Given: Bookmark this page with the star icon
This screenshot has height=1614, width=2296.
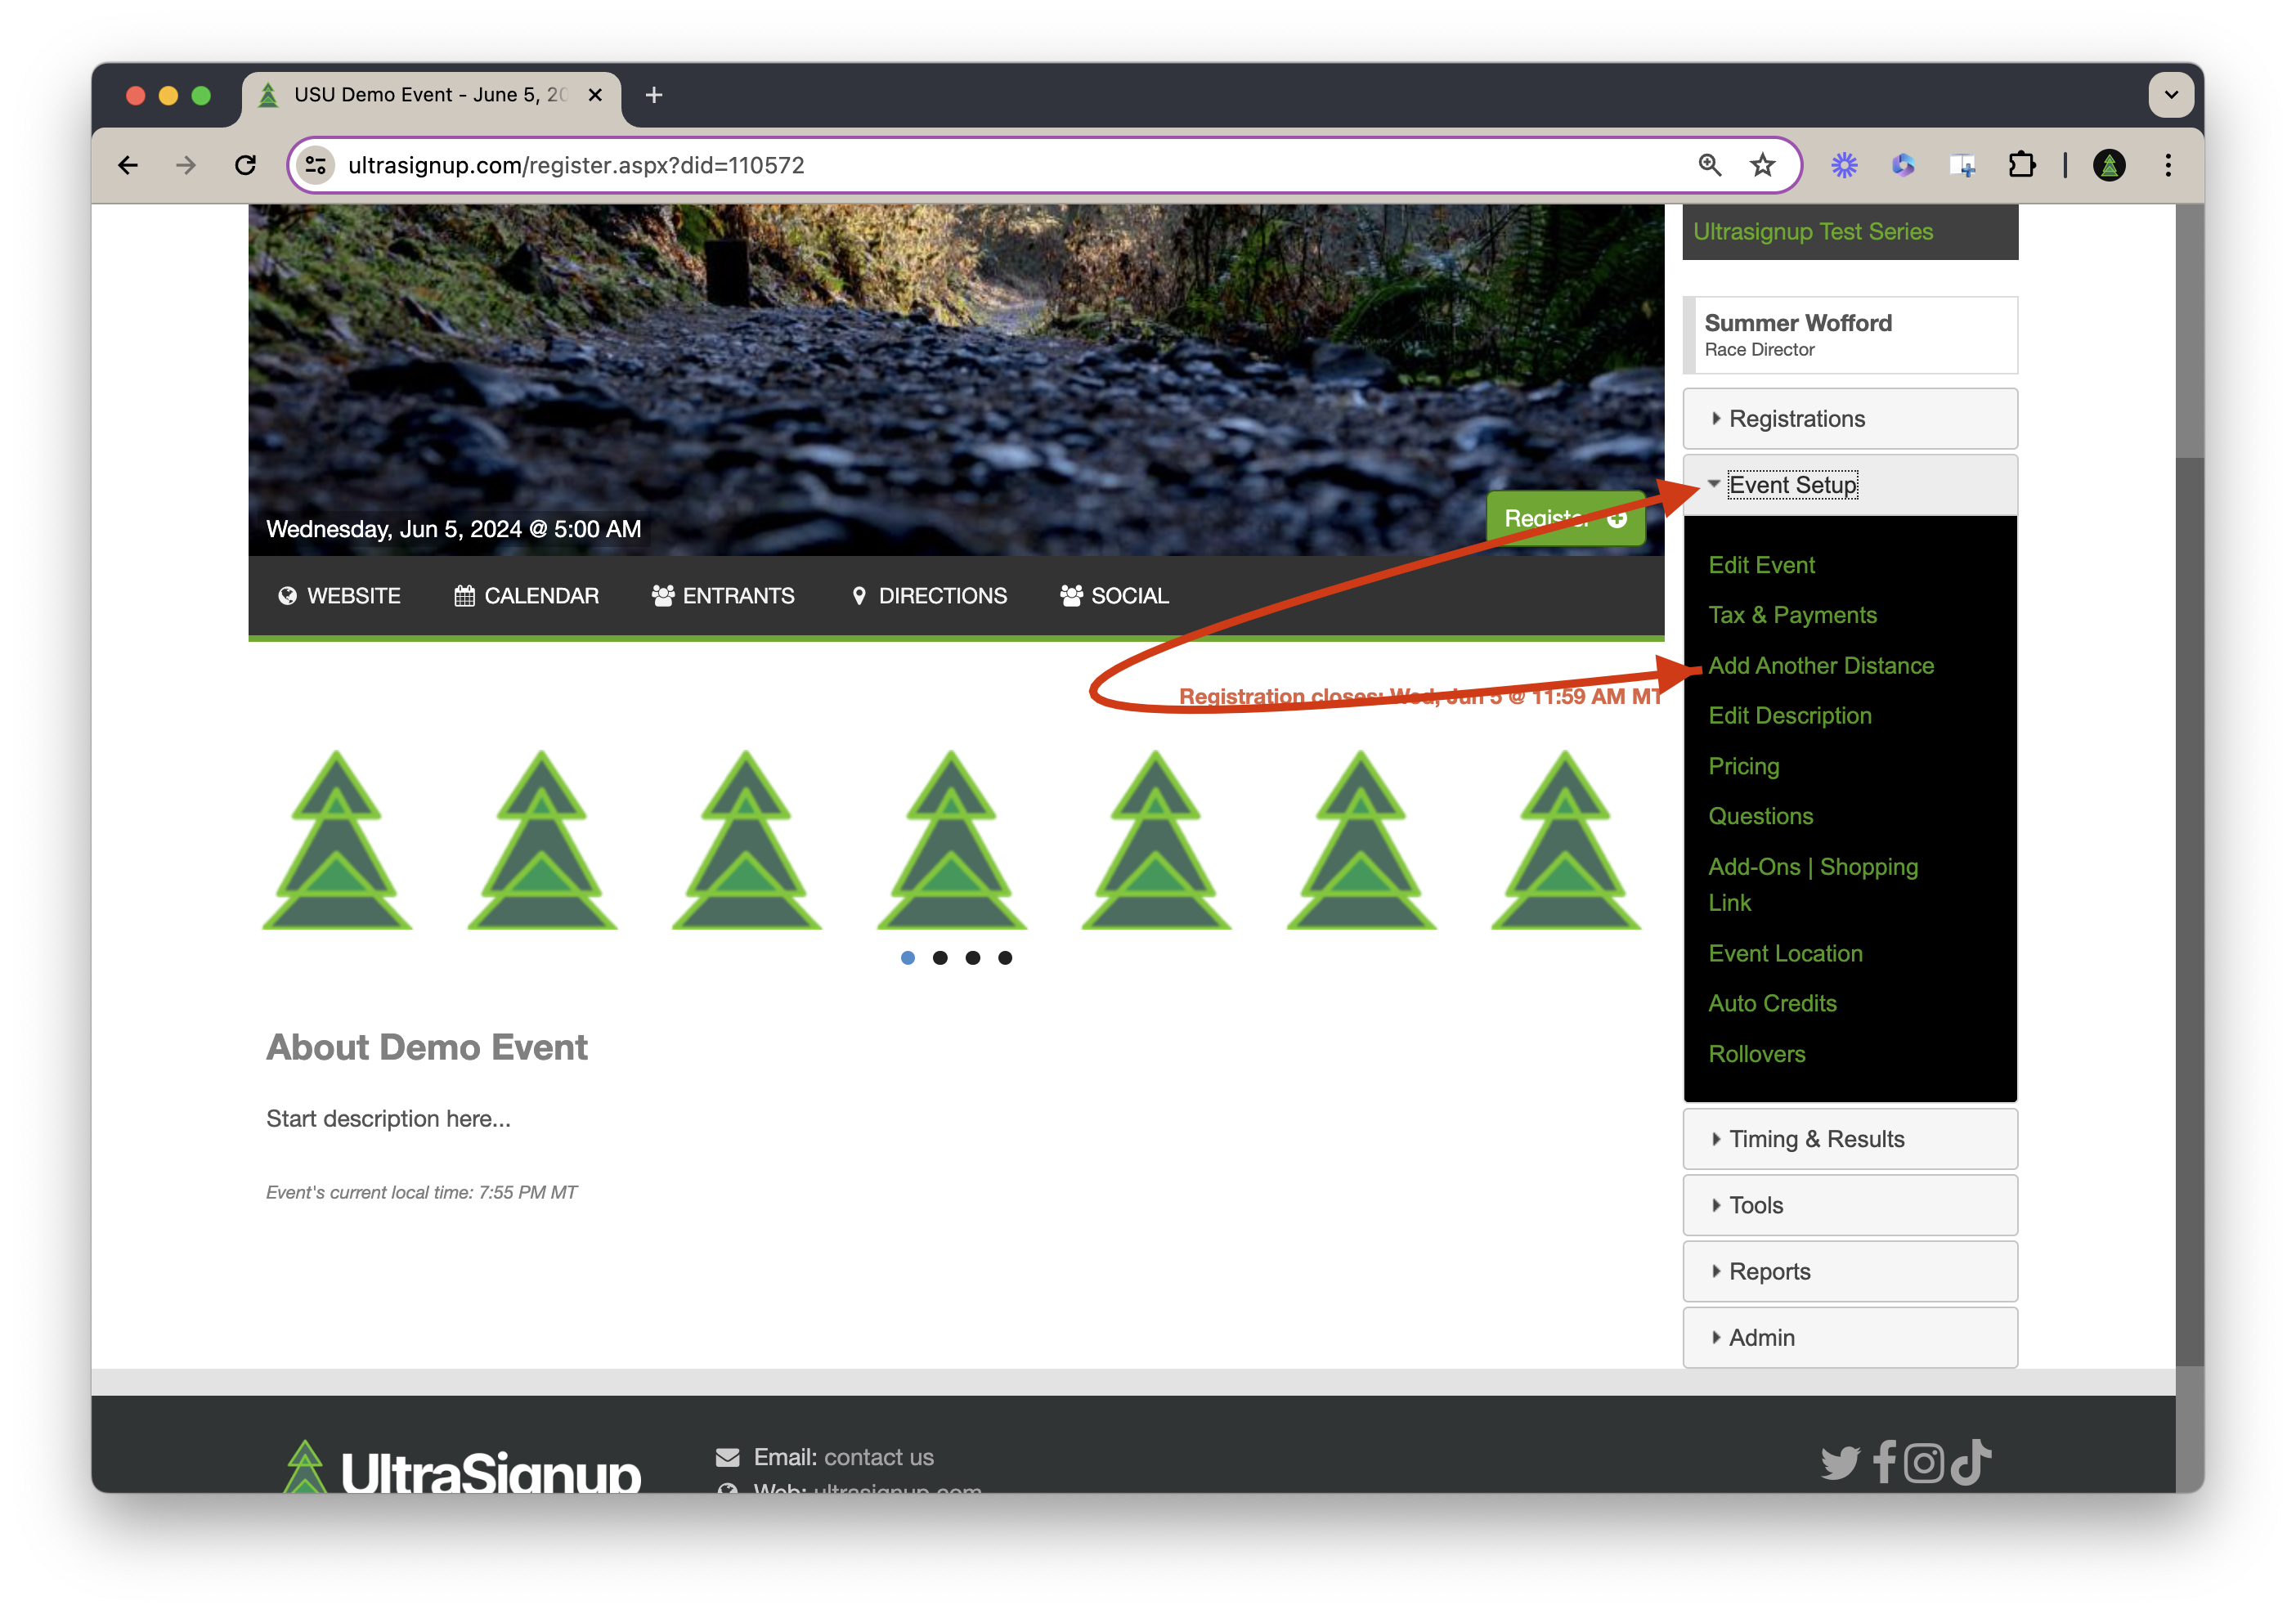Looking at the screenshot, I should click(1762, 165).
